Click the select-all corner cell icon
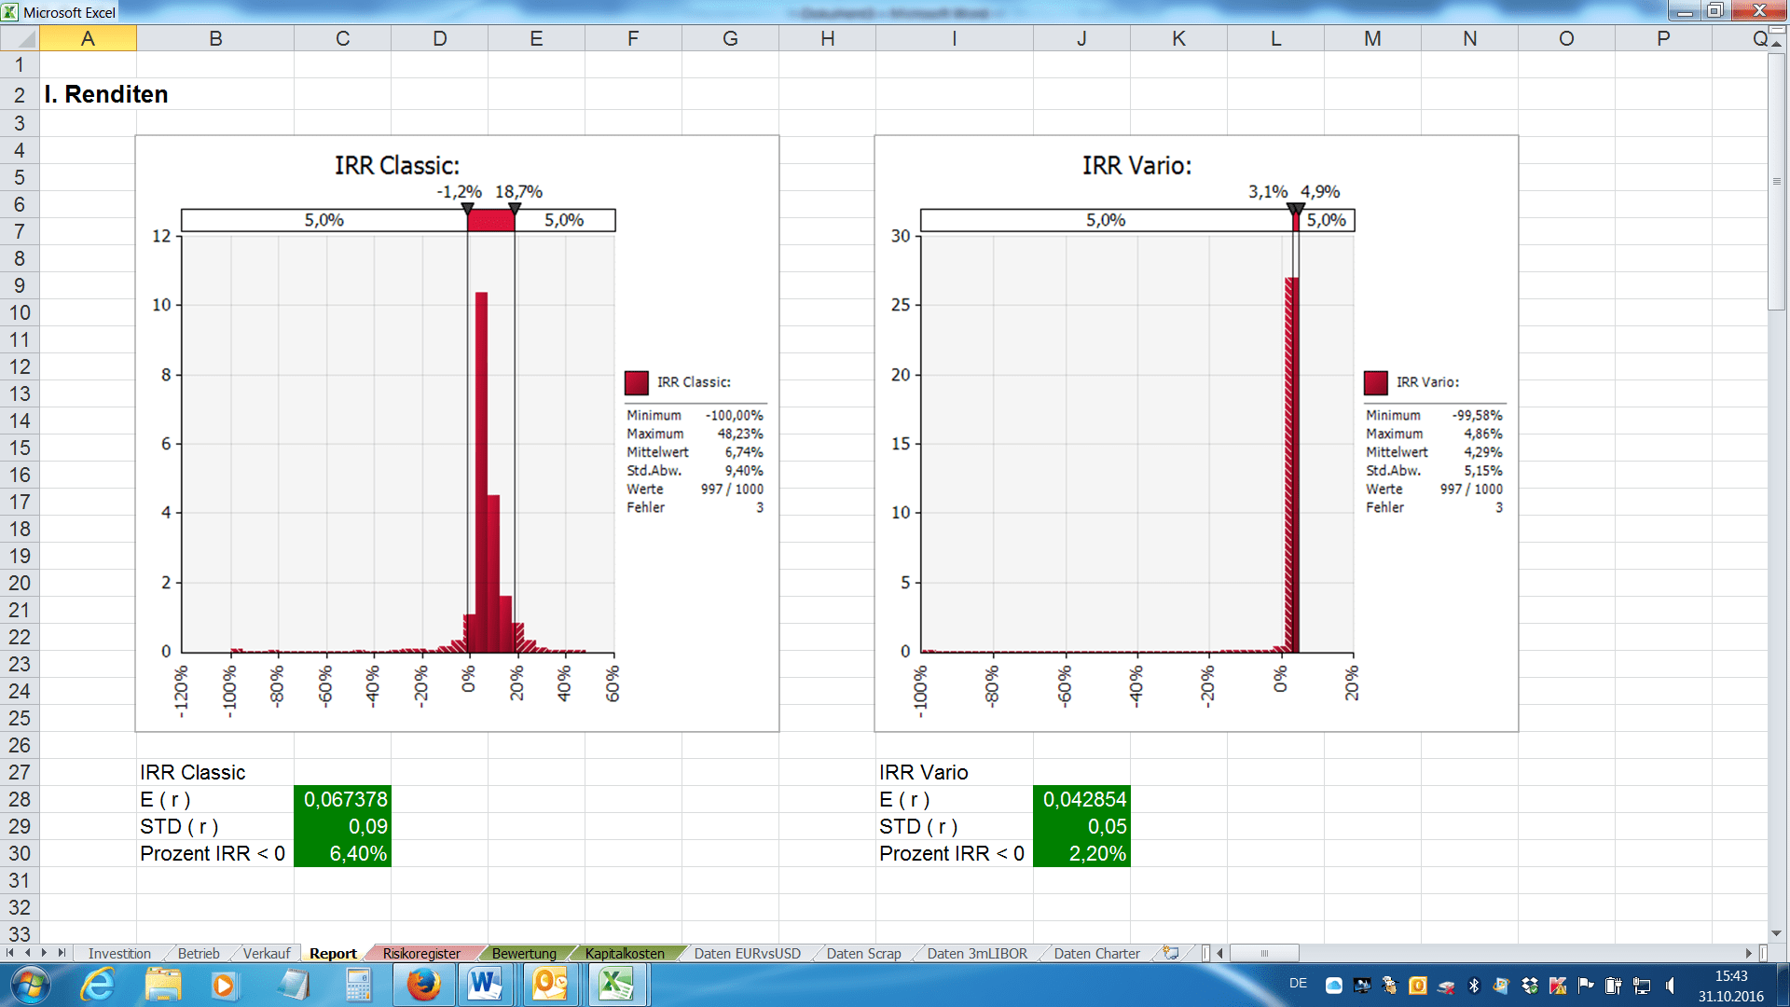 click(21, 38)
